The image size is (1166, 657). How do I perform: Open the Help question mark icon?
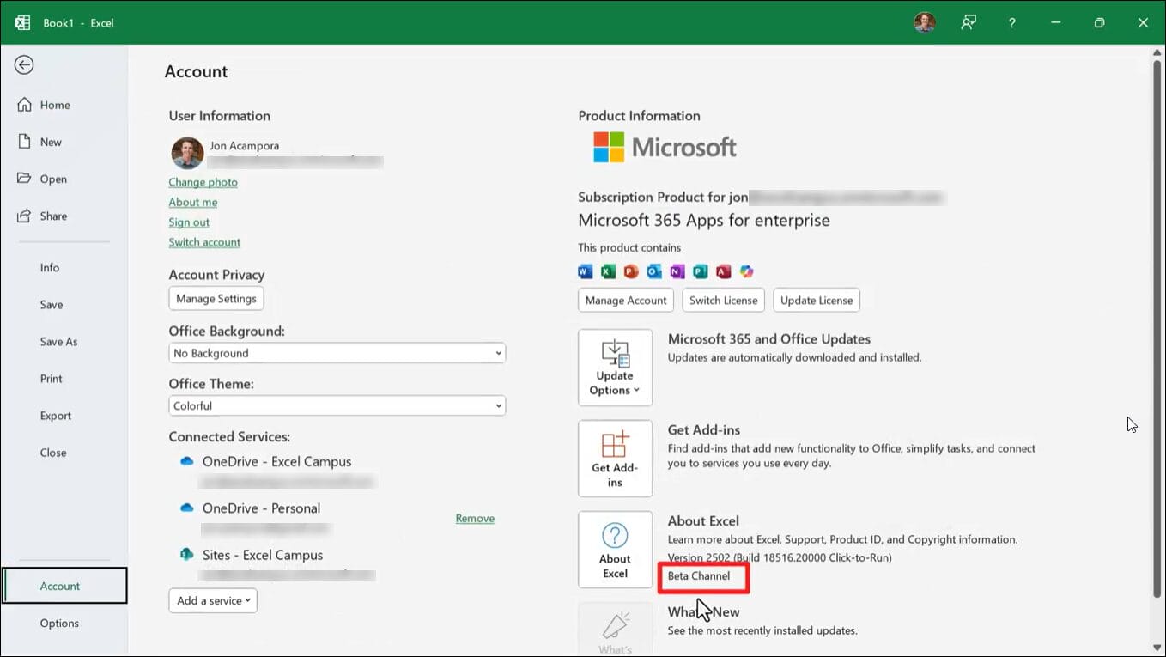1012,23
